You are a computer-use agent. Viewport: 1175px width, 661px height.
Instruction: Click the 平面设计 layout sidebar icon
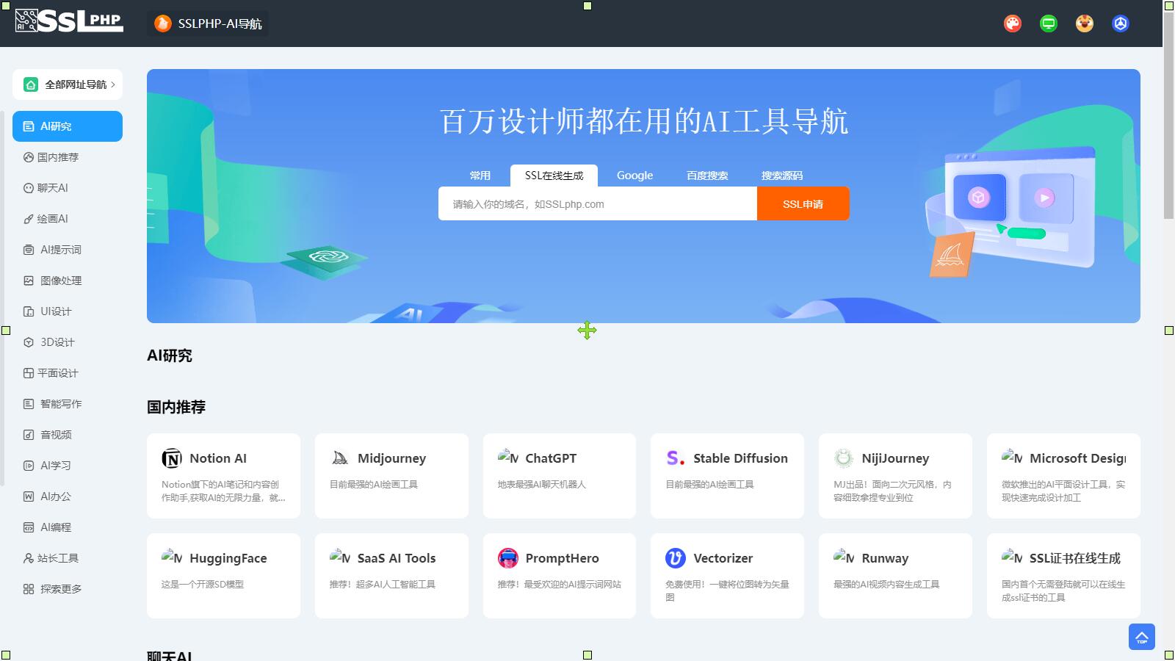pyautogui.click(x=29, y=373)
